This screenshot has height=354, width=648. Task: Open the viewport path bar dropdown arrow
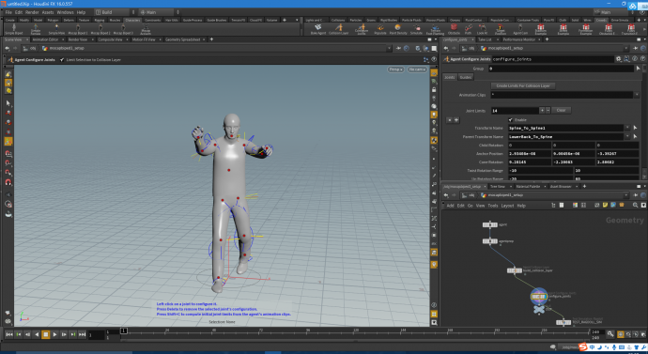point(389,48)
